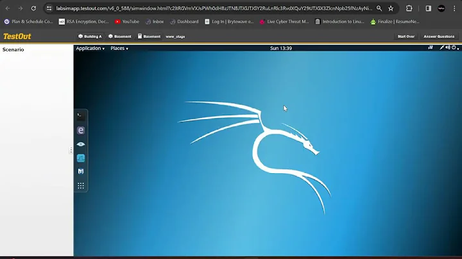Click the Answer Questions button
Image resolution: width=462 pixels, height=259 pixels.
tap(439, 37)
